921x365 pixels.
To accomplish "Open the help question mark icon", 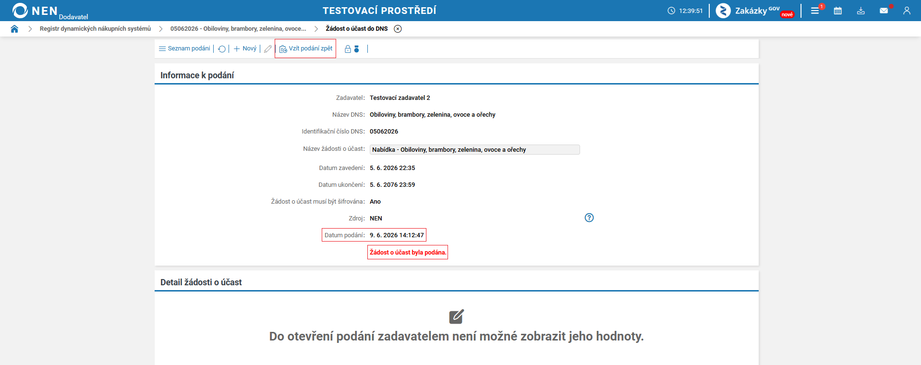I will tap(589, 218).
